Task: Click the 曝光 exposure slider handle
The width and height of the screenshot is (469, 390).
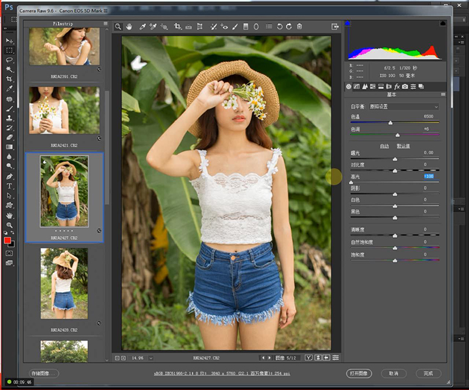Action: tap(395, 159)
